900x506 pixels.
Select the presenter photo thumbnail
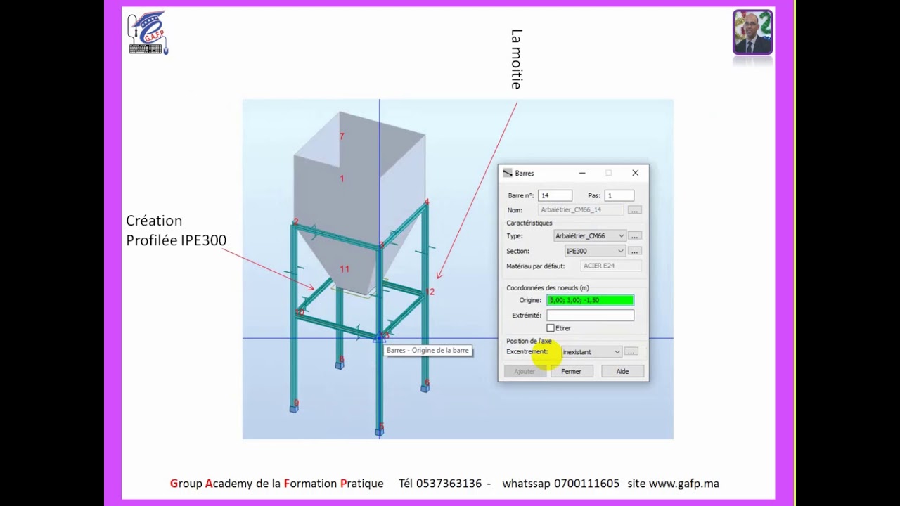pyautogui.click(x=752, y=32)
